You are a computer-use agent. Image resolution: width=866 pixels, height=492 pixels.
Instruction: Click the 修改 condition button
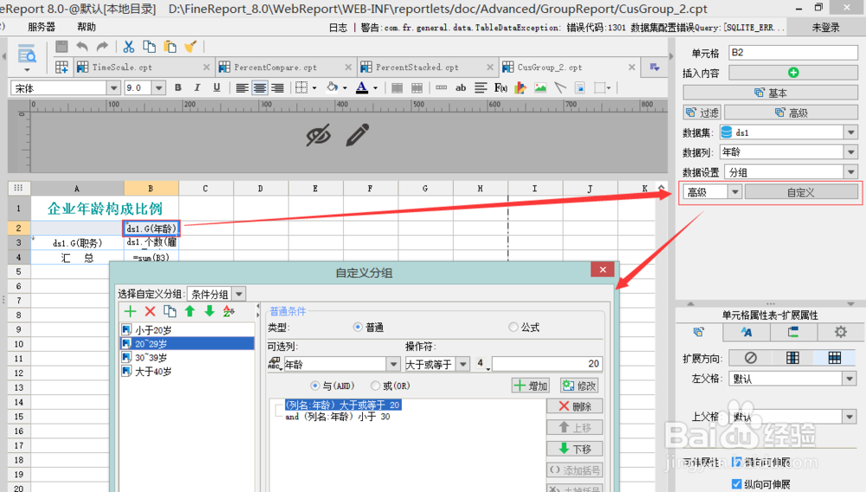[x=579, y=385]
